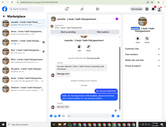166x127 pixels.
Task: Click the listing thumbnail in the right panel
Action: 142,22
